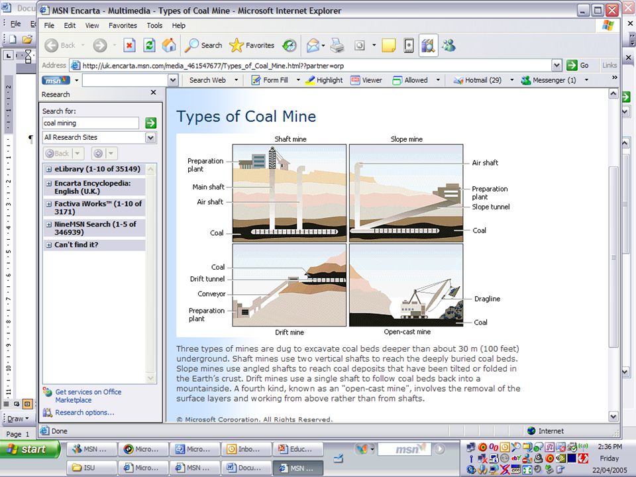The height and width of the screenshot is (477, 636).
Task: Click the Highlight tool in MSN toolbar
Action: (x=324, y=80)
